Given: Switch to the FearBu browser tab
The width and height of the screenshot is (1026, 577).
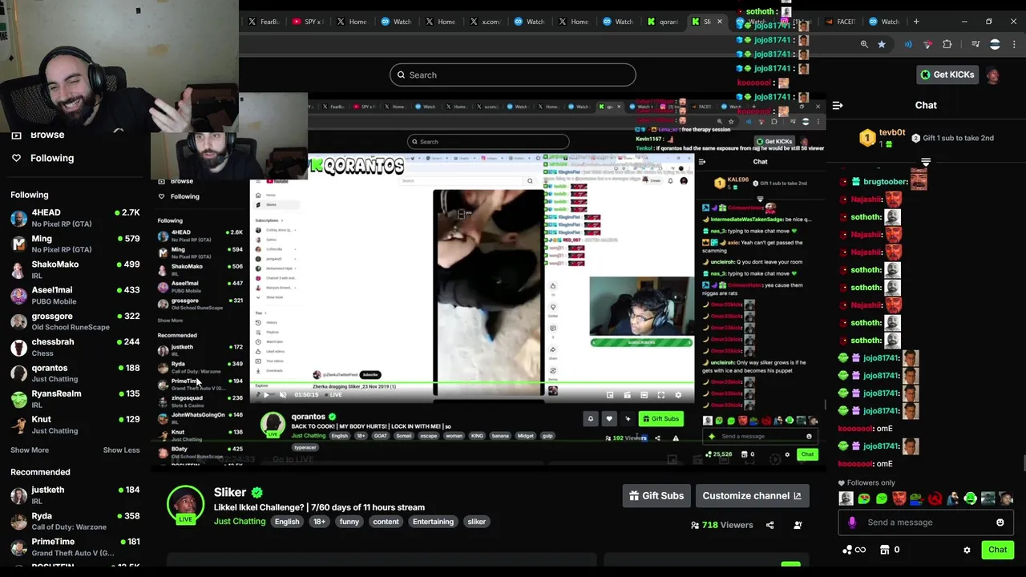Looking at the screenshot, I should pyautogui.click(x=263, y=22).
